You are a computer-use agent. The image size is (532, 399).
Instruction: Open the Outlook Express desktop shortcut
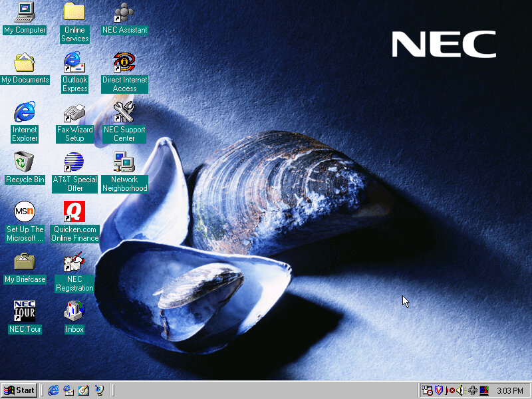click(74, 63)
